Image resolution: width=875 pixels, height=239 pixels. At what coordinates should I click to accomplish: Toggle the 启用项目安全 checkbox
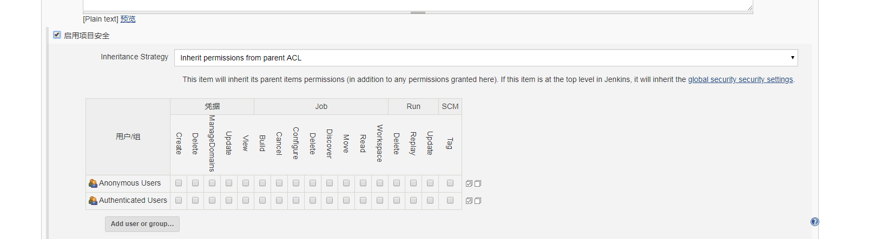57,35
